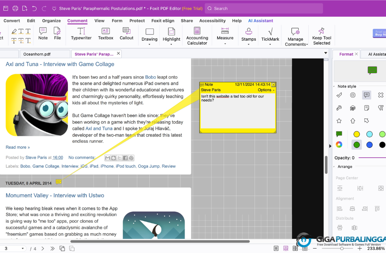The image size is (386, 253).
Task: Open the Measure dropdown
Action: point(225,44)
